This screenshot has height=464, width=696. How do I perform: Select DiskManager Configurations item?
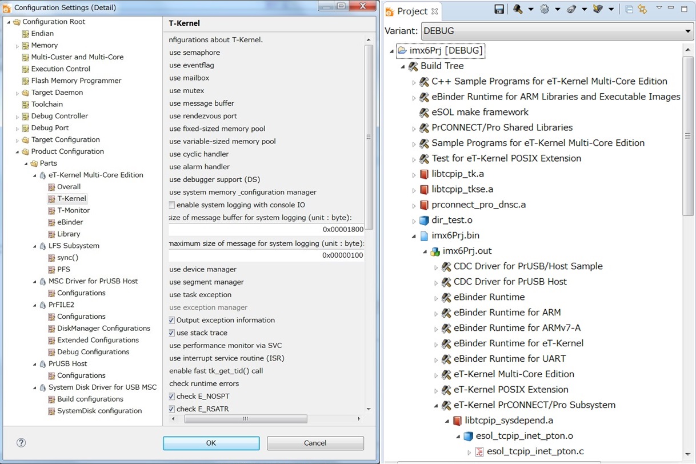point(103,329)
